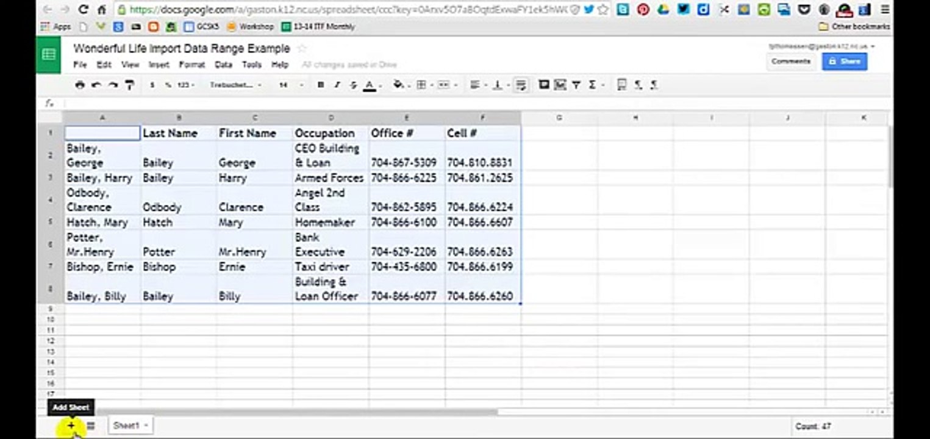Click the blue Share button

tap(845, 62)
